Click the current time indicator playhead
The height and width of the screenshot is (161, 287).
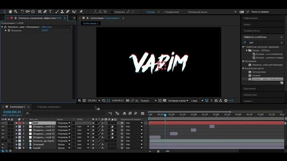[x=165, y=115]
